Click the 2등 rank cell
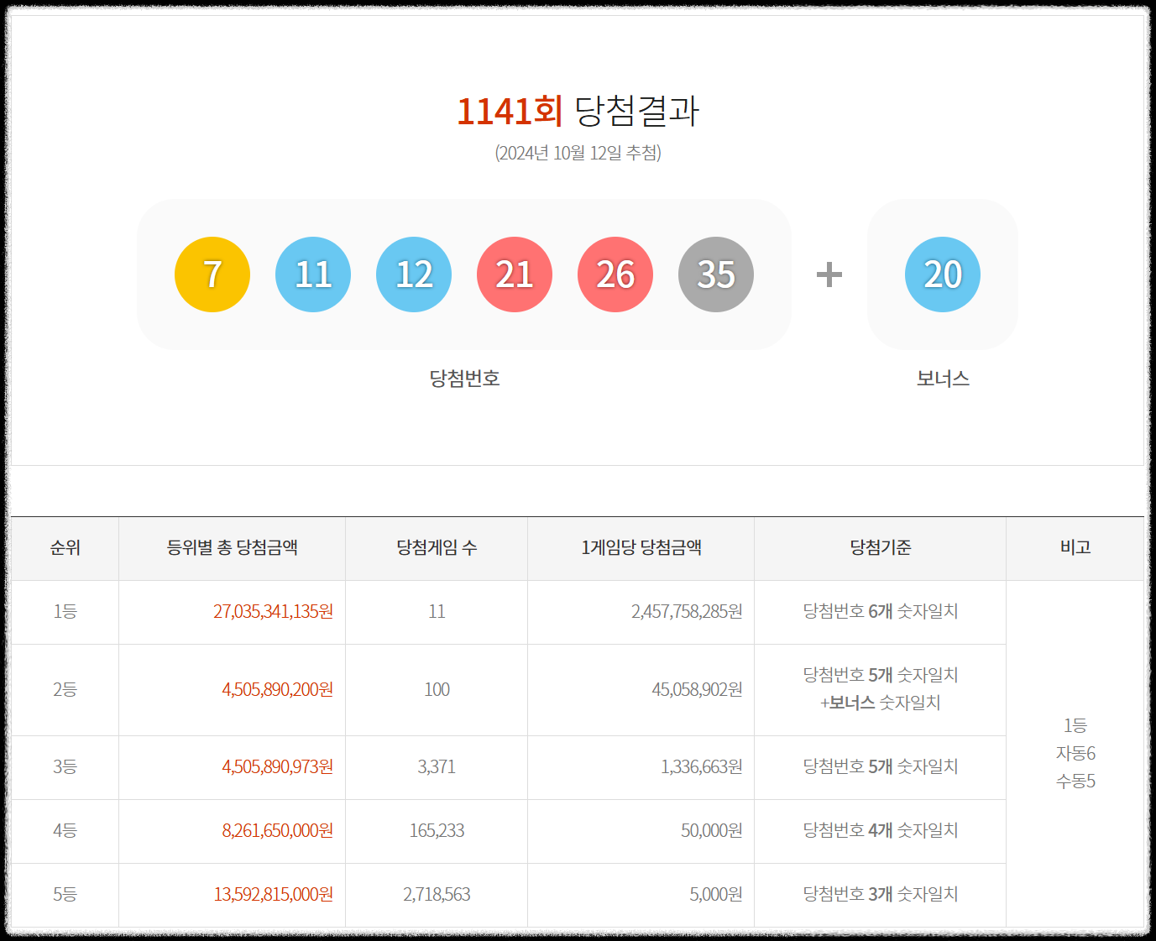 click(65, 690)
